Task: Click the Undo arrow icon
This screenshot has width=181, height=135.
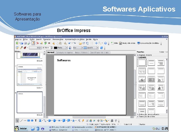Action: click(x=70, y=43)
